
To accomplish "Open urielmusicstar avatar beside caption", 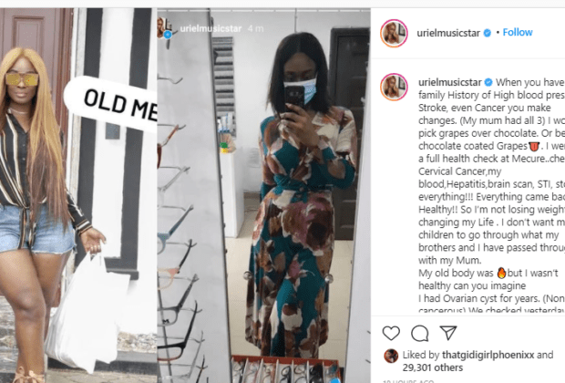I will [x=394, y=87].
